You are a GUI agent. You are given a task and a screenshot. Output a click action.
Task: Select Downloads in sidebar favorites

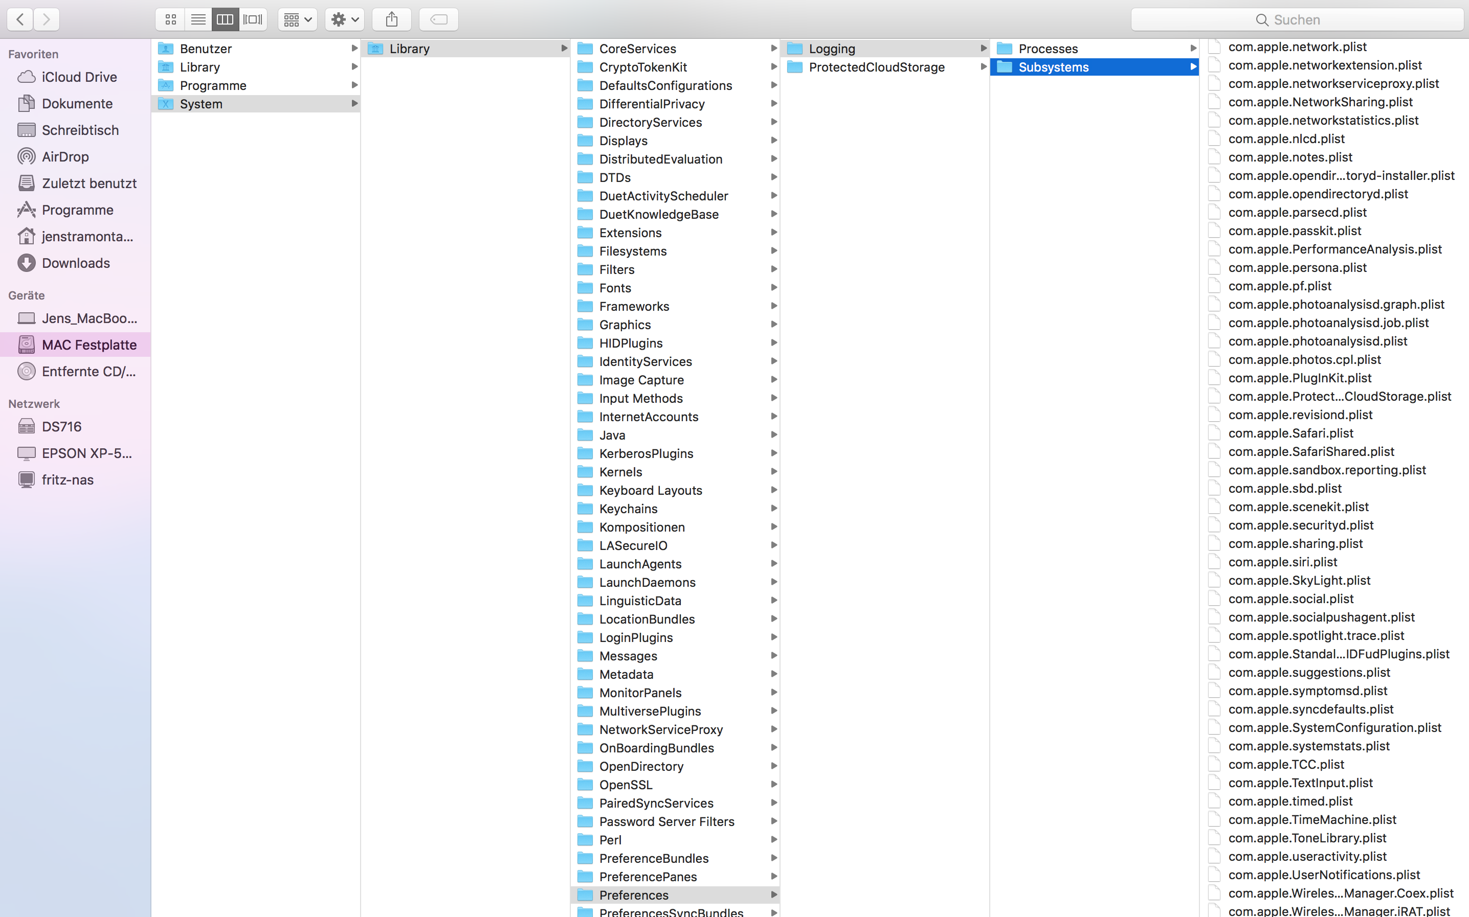pyautogui.click(x=76, y=263)
